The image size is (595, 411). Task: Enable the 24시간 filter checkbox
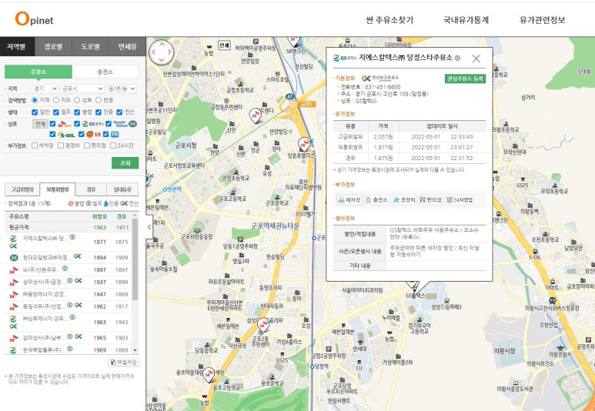pos(113,145)
